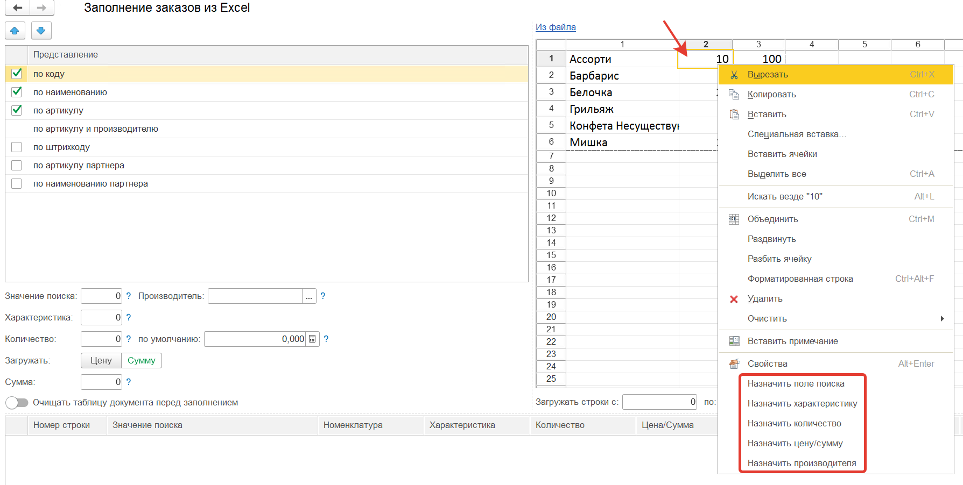Open Производитель selection with ellipsis button
The width and height of the screenshot is (963, 485).
click(x=309, y=296)
